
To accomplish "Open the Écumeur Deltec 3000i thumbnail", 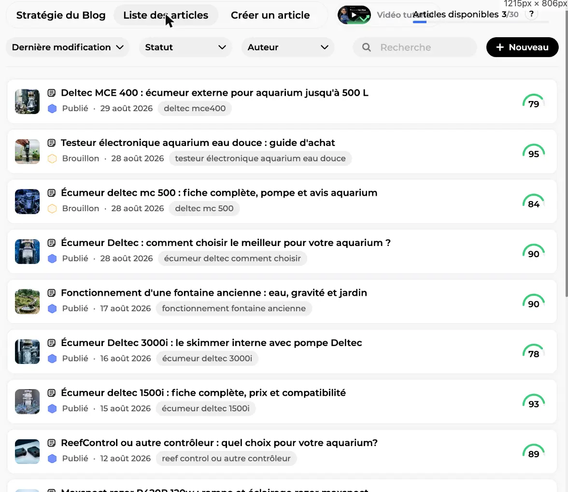I will tap(27, 352).
